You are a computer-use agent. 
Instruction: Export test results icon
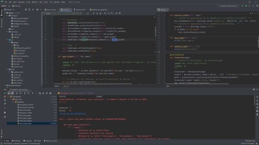(x=47, y=93)
